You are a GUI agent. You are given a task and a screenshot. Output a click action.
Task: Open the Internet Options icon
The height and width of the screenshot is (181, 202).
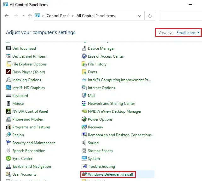point(84,88)
